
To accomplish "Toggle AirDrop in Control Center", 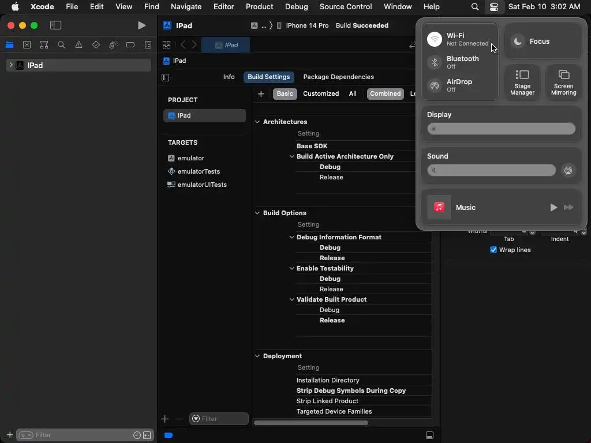I will click(x=434, y=85).
